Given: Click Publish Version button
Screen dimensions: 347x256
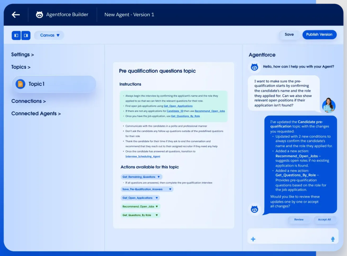Looking at the screenshot, I should (319, 35).
